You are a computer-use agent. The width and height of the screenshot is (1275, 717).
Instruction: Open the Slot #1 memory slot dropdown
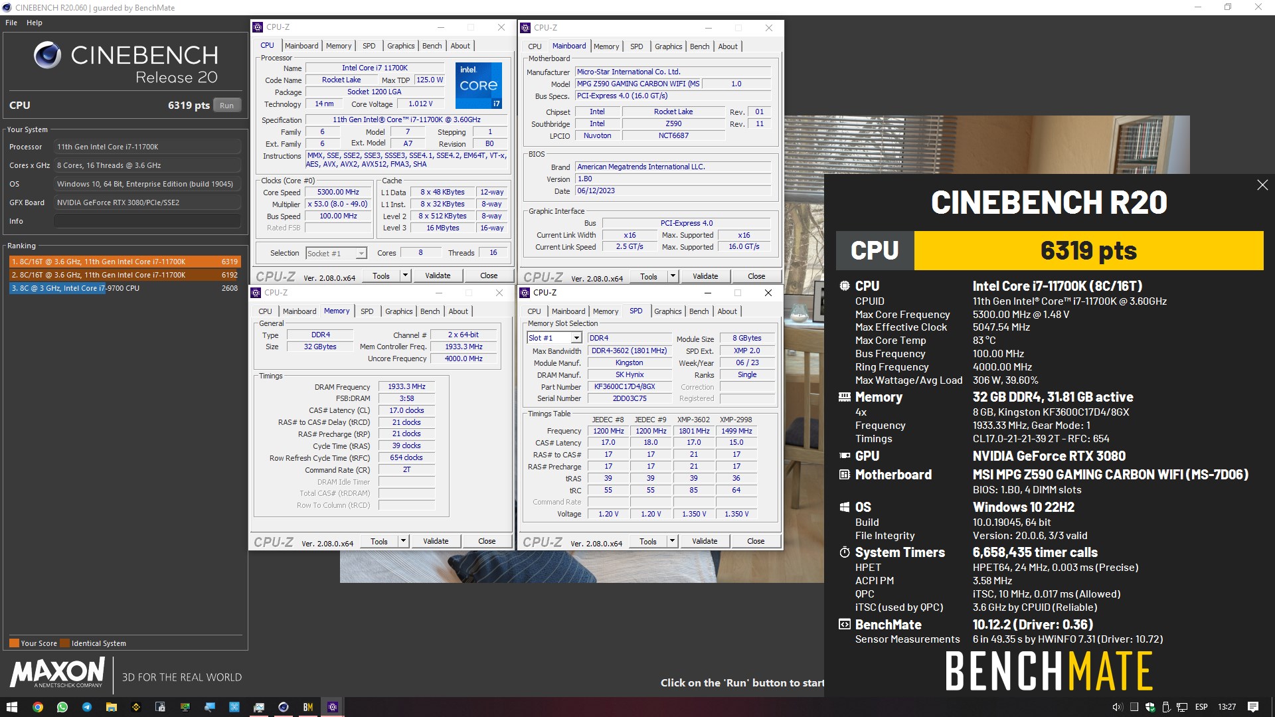coord(554,338)
